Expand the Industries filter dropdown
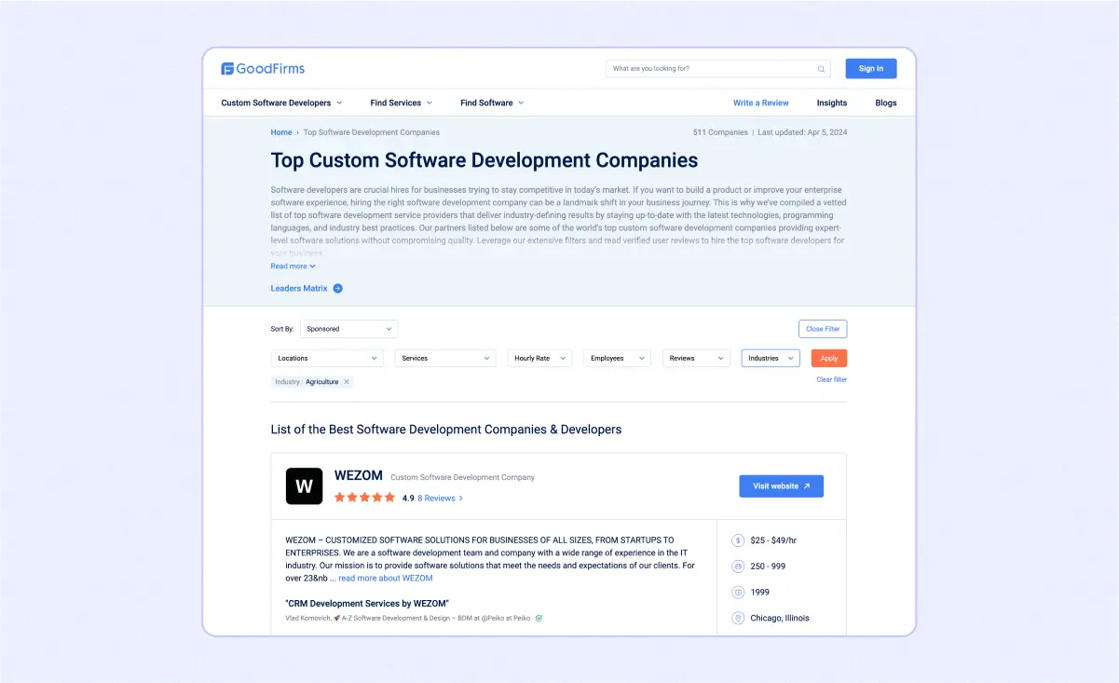This screenshot has height=683, width=1119. click(771, 358)
